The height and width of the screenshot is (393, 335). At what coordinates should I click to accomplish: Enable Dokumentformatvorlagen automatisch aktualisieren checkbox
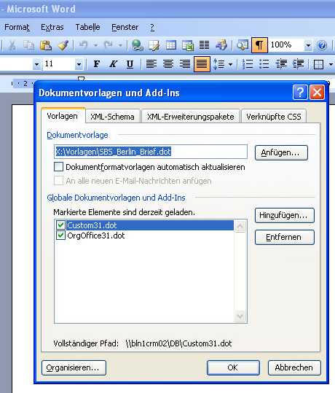(58, 167)
